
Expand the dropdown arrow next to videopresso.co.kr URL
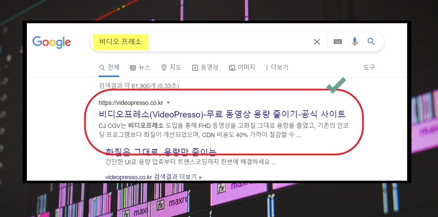[168, 103]
